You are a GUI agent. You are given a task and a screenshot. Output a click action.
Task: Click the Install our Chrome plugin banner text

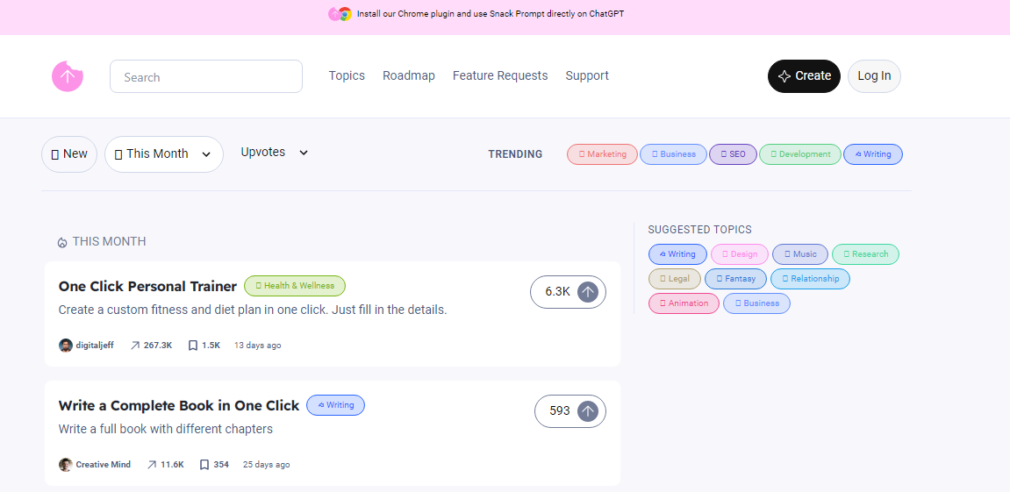(491, 13)
